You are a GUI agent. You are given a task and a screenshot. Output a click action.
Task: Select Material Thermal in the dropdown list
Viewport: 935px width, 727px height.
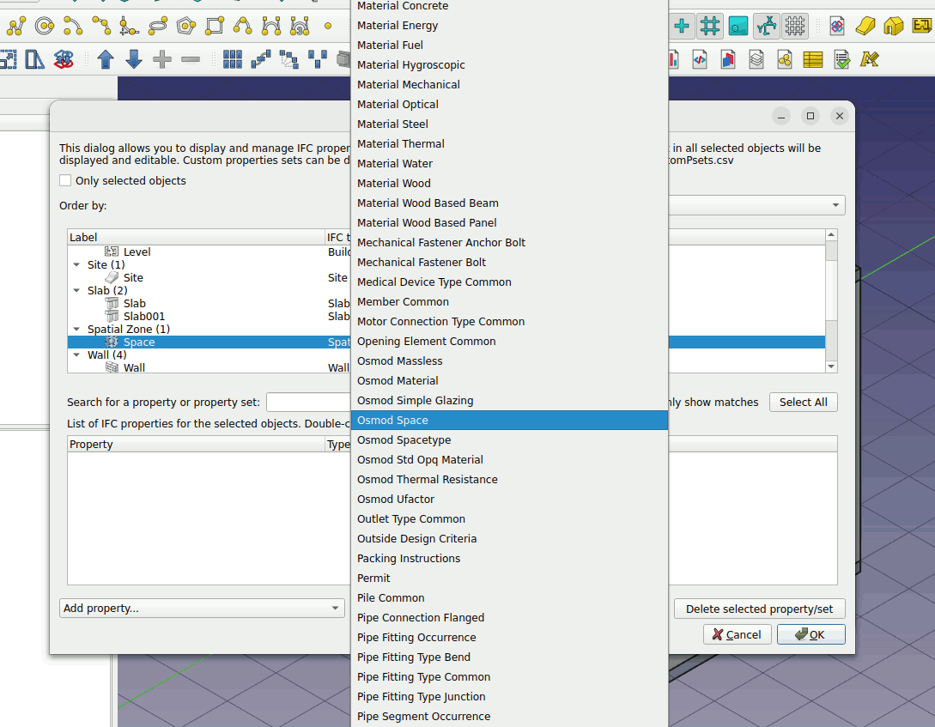[x=400, y=144]
